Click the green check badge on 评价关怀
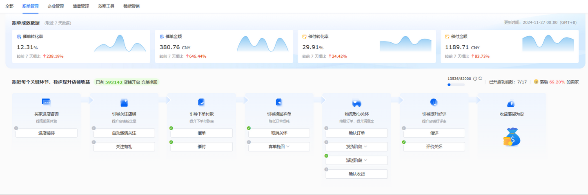 pos(404,142)
